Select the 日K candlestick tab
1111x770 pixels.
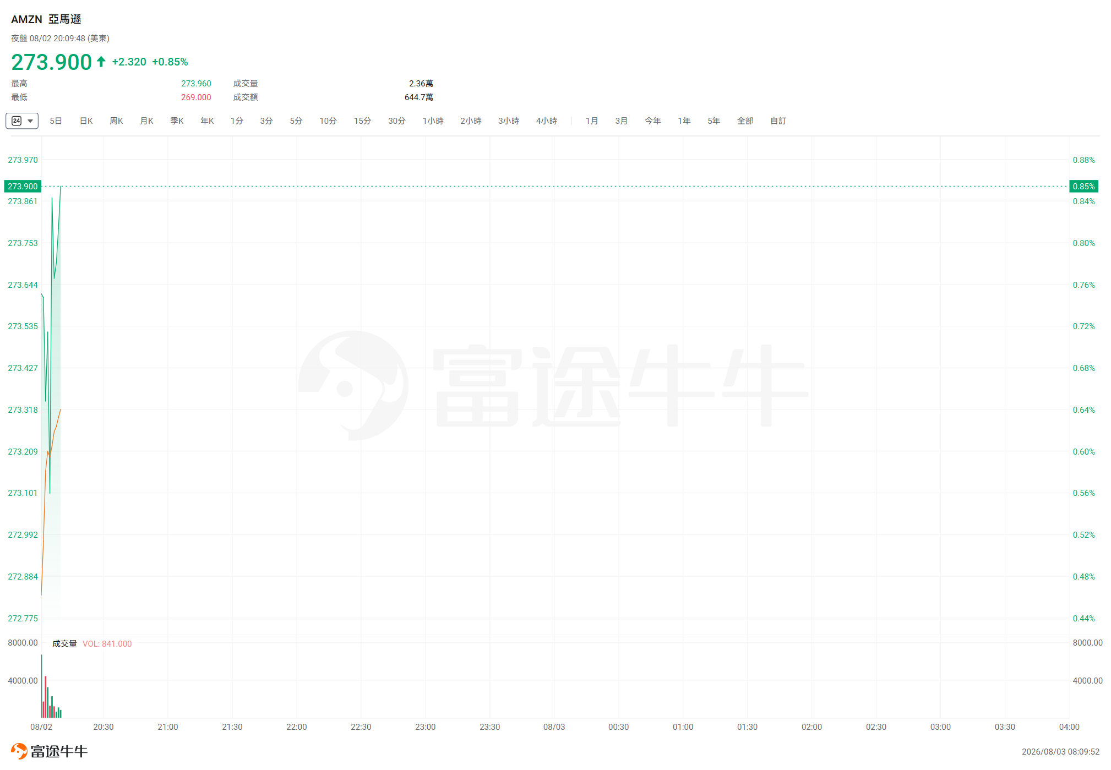[x=86, y=121]
